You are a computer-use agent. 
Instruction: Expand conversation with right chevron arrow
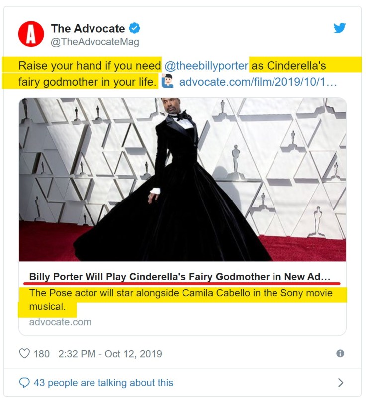(341, 383)
